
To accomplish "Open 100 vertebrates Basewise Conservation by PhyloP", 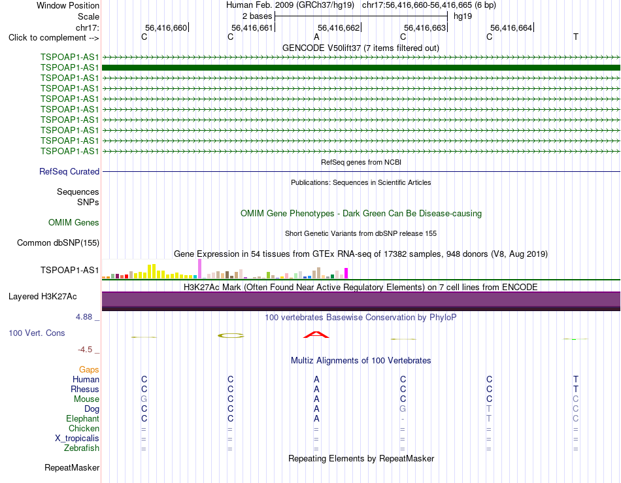I will click(x=361, y=317).
